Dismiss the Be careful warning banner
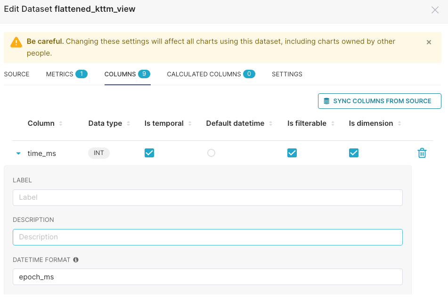Screen dimensions: 448x302 (429, 42)
